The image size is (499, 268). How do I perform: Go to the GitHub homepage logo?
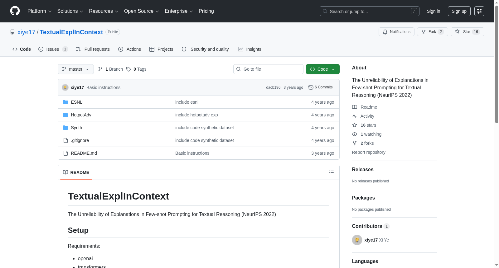tap(15, 11)
